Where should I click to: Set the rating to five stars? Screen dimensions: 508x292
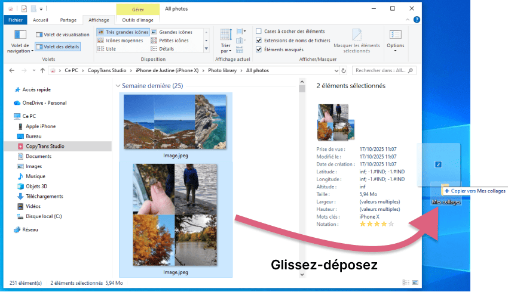[391, 224]
